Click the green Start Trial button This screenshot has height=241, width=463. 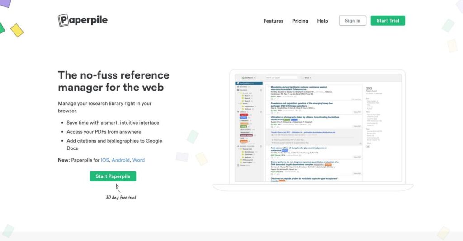pos(387,21)
